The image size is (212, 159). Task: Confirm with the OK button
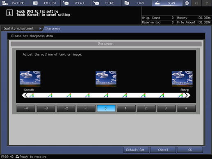(190, 150)
